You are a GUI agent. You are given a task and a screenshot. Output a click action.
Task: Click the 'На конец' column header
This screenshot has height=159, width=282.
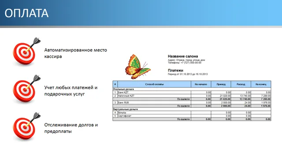[x=261, y=84]
